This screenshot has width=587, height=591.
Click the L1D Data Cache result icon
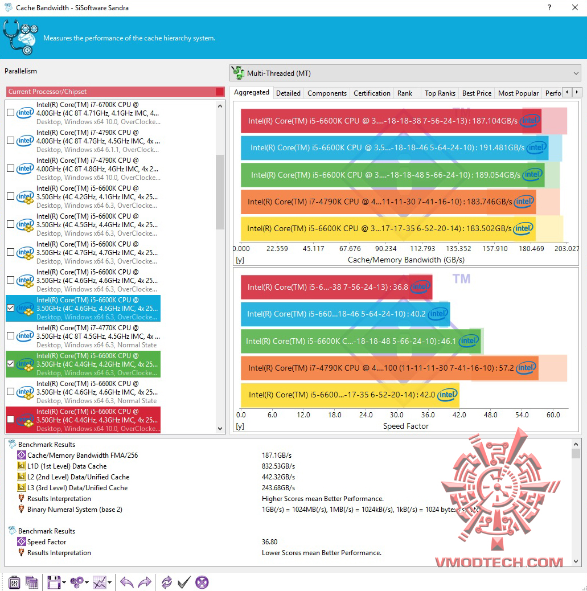tap(22, 466)
